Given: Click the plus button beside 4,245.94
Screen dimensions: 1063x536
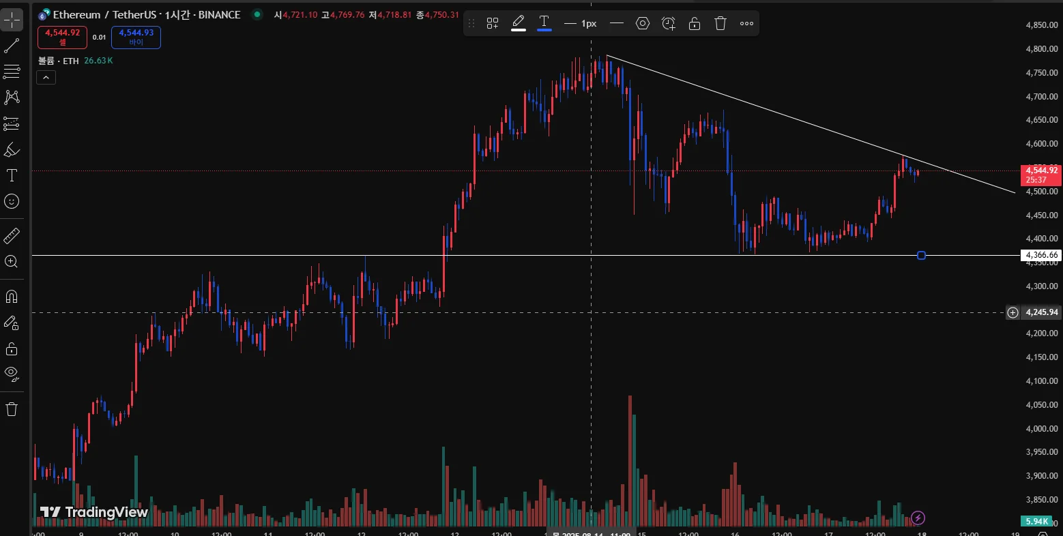Looking at the screenshot, I should [1013, 312].
